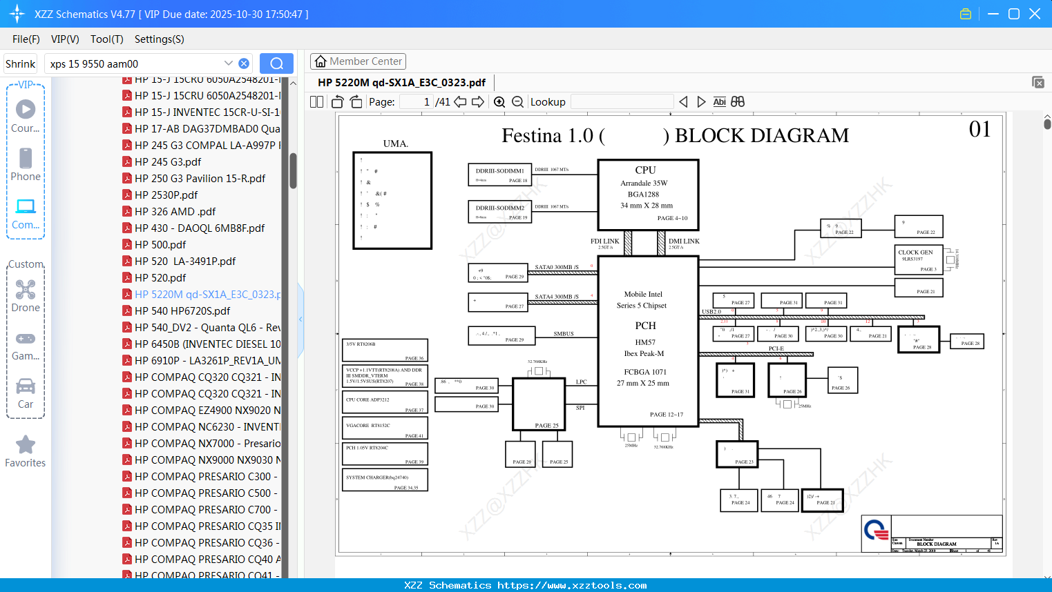Open the VIP(V) menu
1052x592 pixels.
tap(65, 39)
